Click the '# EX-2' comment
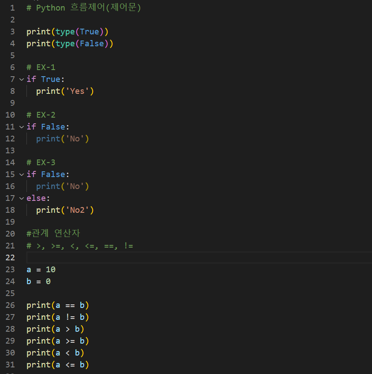 pos(41,115)
